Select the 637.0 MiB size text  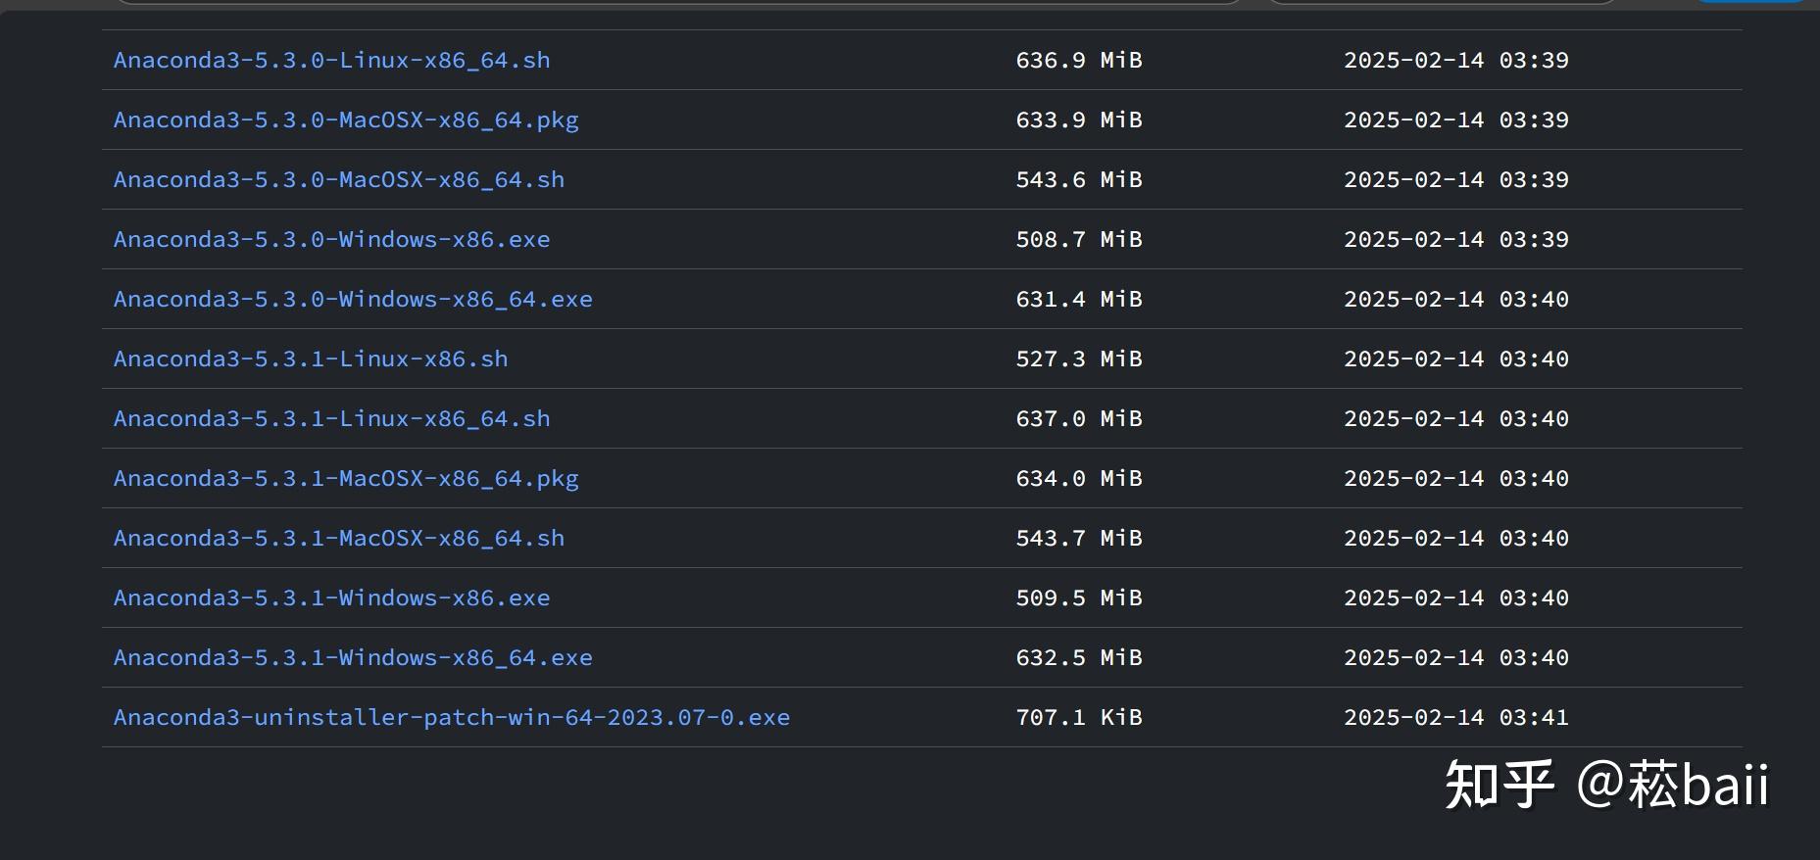(1079, 418)
